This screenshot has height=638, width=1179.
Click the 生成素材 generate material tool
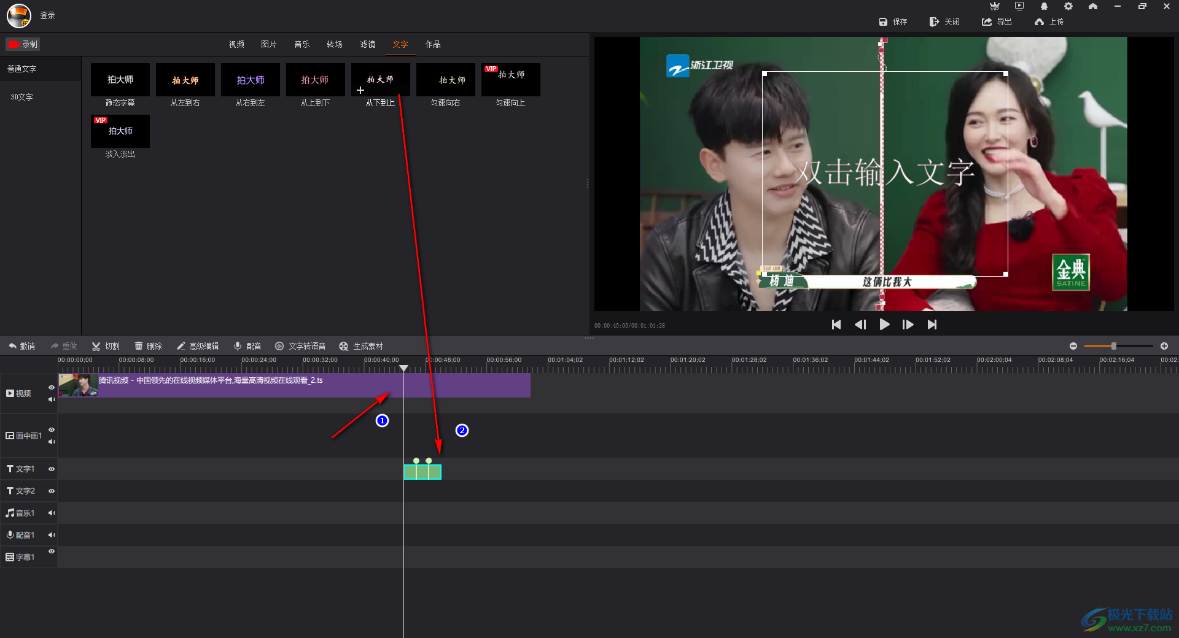[x=361, y=346]
